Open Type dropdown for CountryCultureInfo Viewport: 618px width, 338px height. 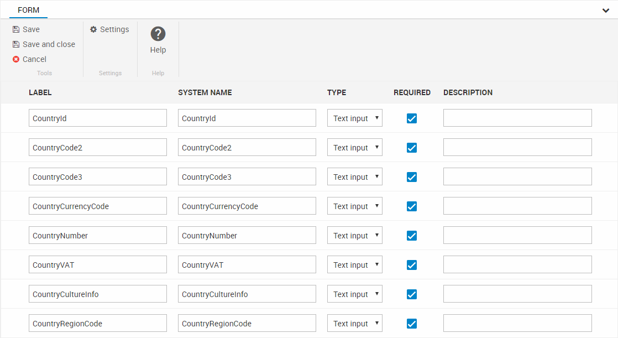(x=354, y=294)
